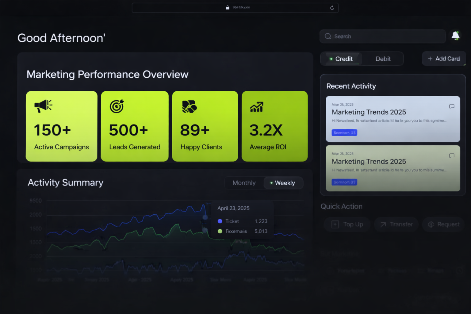Select the Weekly activity view
Screen dimensions: 471x314
click(x=283, y=183)
